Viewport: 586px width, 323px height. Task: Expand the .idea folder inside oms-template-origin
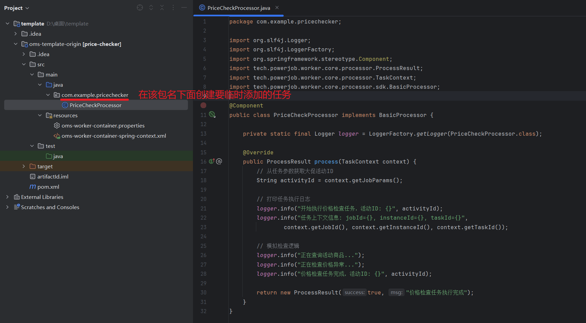click(x=24, y=54)
